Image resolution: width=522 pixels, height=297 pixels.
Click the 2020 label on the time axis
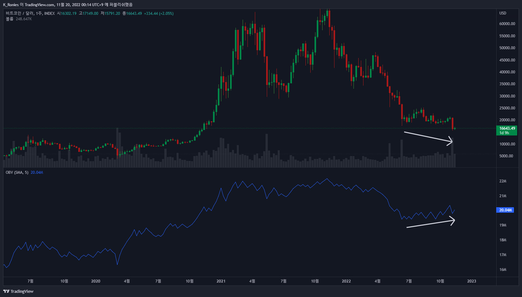(x=96, y=281)
